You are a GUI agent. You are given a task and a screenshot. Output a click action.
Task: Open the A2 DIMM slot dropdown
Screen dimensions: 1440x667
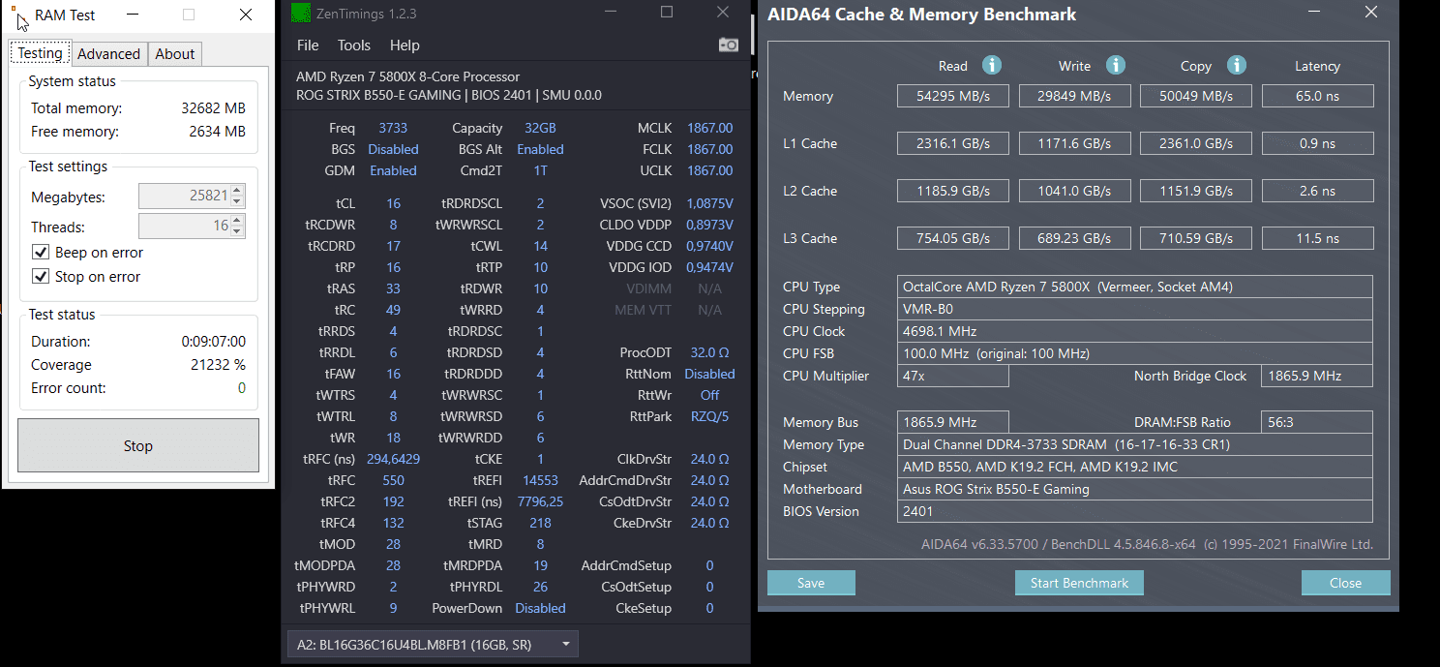tap(433, 645)
